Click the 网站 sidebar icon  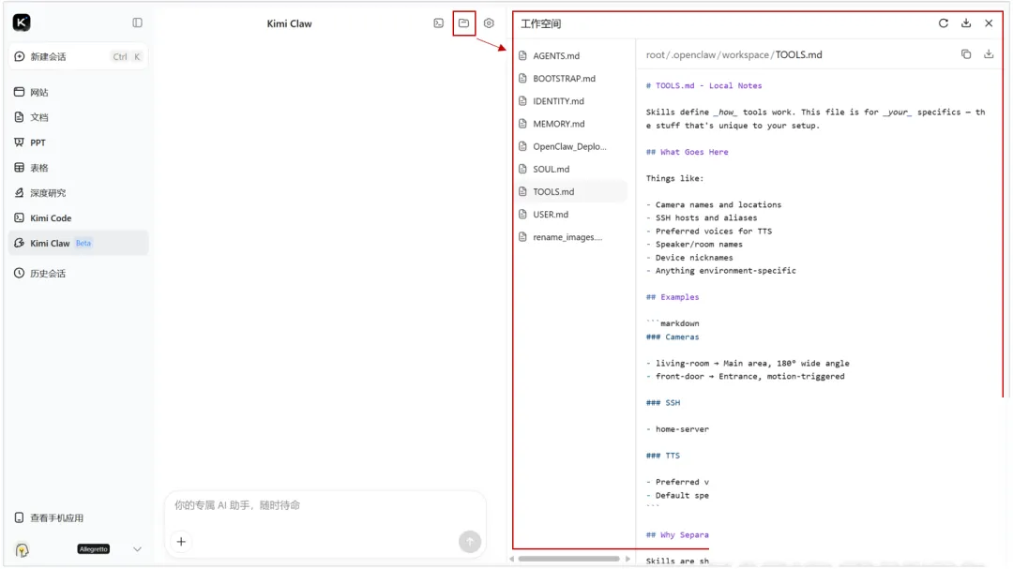tap(20, 93)
